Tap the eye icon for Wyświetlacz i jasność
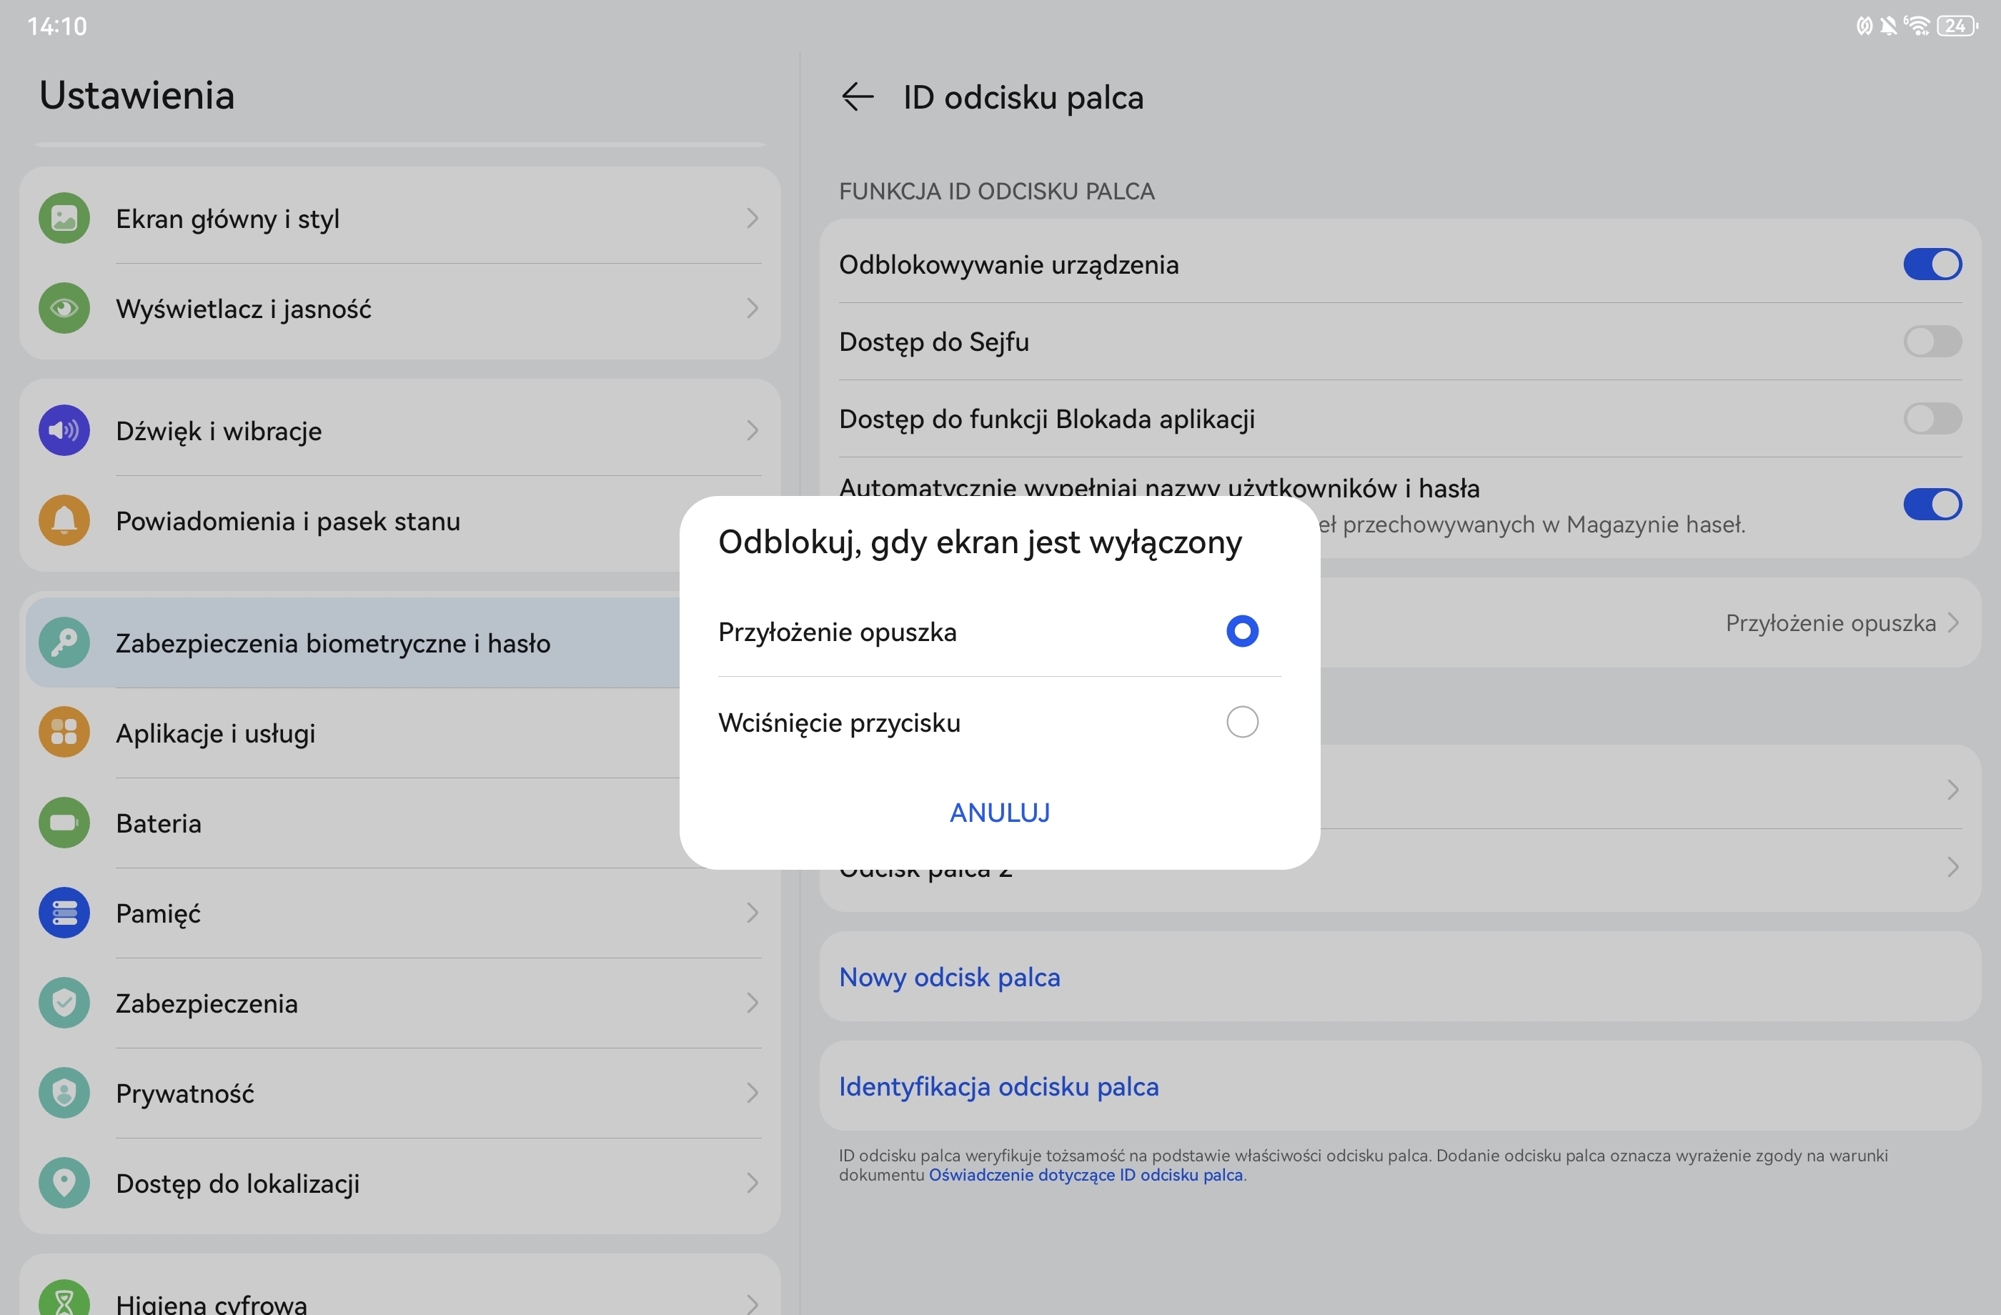Viewport: 2001px width, 1315px height. 64,309
